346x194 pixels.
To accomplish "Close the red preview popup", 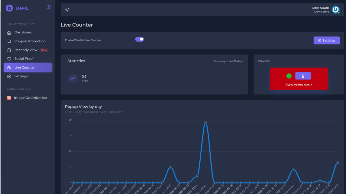I will (x=324, y=72).
